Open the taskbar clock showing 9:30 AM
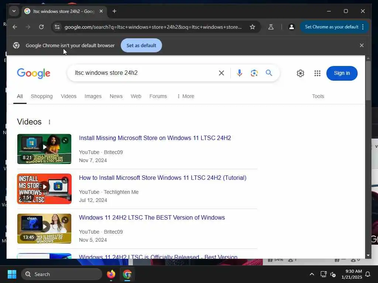 [352, 274]
